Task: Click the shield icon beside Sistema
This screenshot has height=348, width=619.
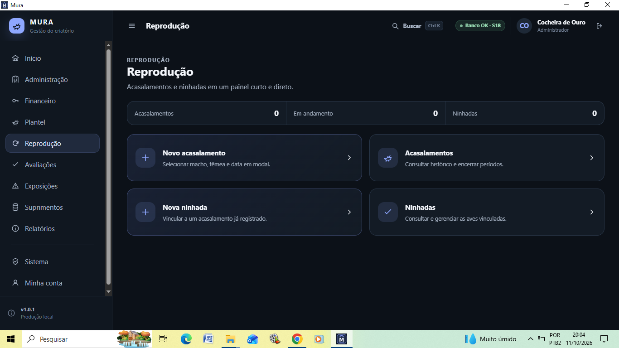Action: tap(15, 261)
